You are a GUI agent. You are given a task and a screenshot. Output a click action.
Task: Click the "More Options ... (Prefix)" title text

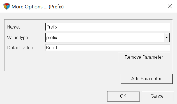pyautogui.click(x=38, y=7)
